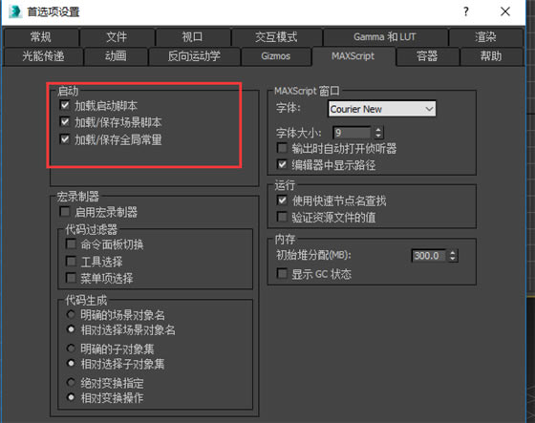Open the Courier New font dropdown
Viewport: 535px width, 423px height.
point(382,109)
